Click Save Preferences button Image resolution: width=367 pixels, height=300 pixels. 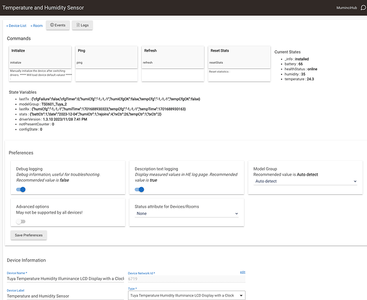(x=29, y=235)
